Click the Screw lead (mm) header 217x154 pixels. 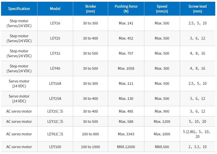point(198,9)
